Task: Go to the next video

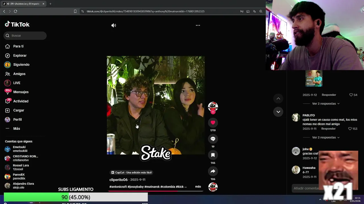Action: (x=278, y=112)
